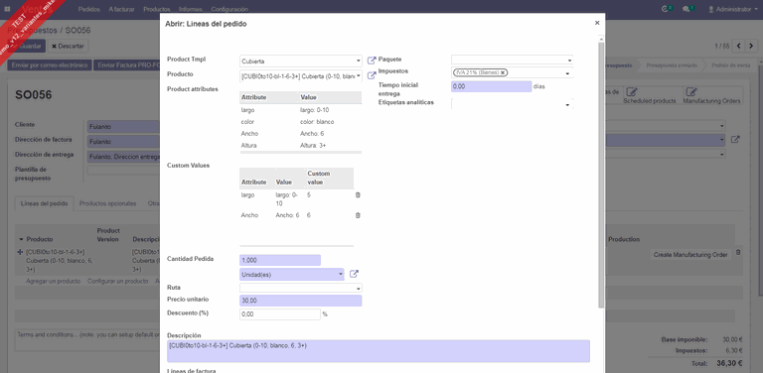Open the conversations chat icon
The height and width of the screenshot is (373, 763).
point(687,9)
